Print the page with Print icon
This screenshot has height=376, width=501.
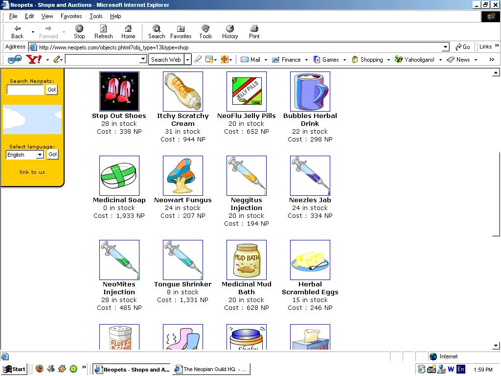click(254, 32)
